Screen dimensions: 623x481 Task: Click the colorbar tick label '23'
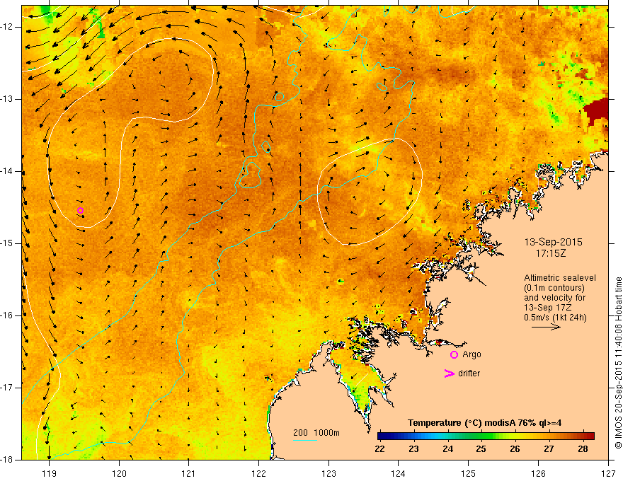pyautogui.click(x=414, y=449)
